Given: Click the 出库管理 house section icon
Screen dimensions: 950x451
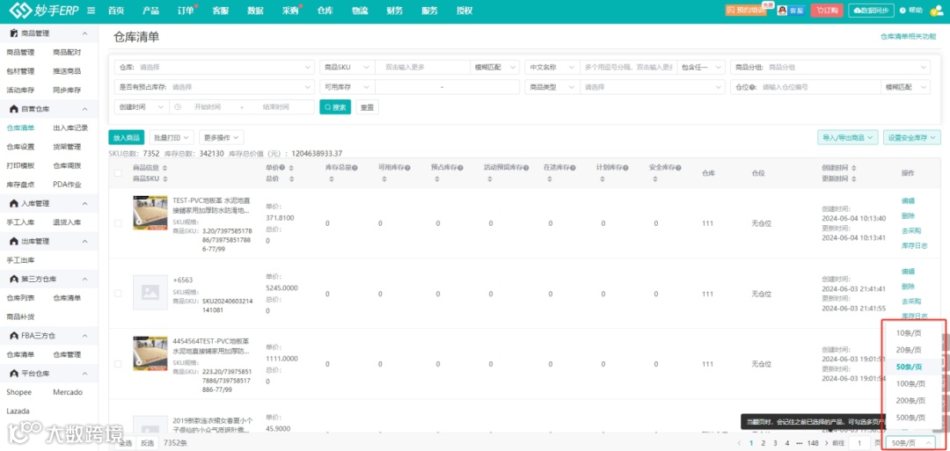Looking at the screenshot, I should pyautogui.click(x=14, y=241).
